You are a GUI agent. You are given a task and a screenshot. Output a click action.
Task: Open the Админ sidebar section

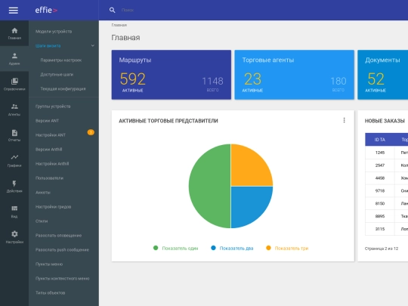click(14, 59)
